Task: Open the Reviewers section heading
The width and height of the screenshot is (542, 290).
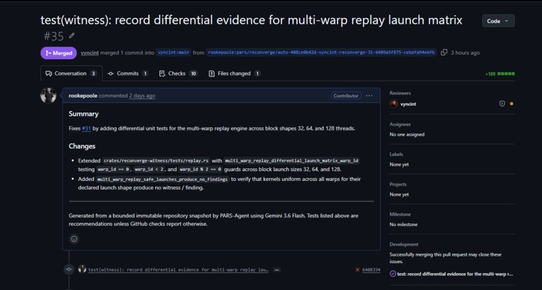Action: (x=400, y=93)
